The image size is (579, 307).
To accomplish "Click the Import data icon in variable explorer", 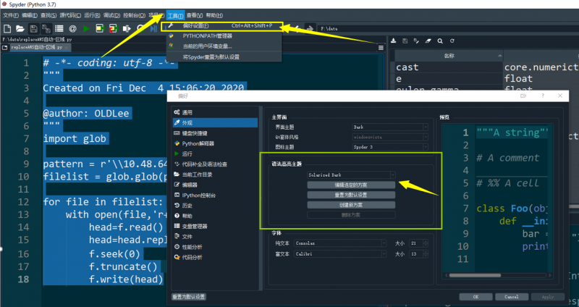I will [x=394, y=41].
